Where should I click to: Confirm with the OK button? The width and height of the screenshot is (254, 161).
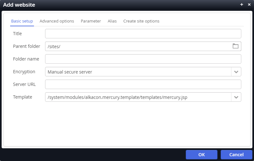coord(202,155)
